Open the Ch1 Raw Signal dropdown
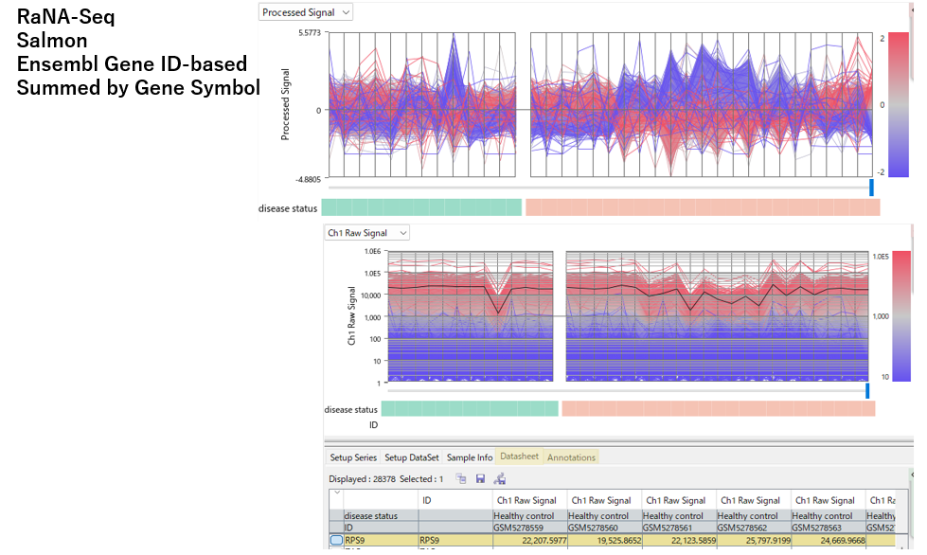Viewport: 927px width, 555px height. click(367, 233)
